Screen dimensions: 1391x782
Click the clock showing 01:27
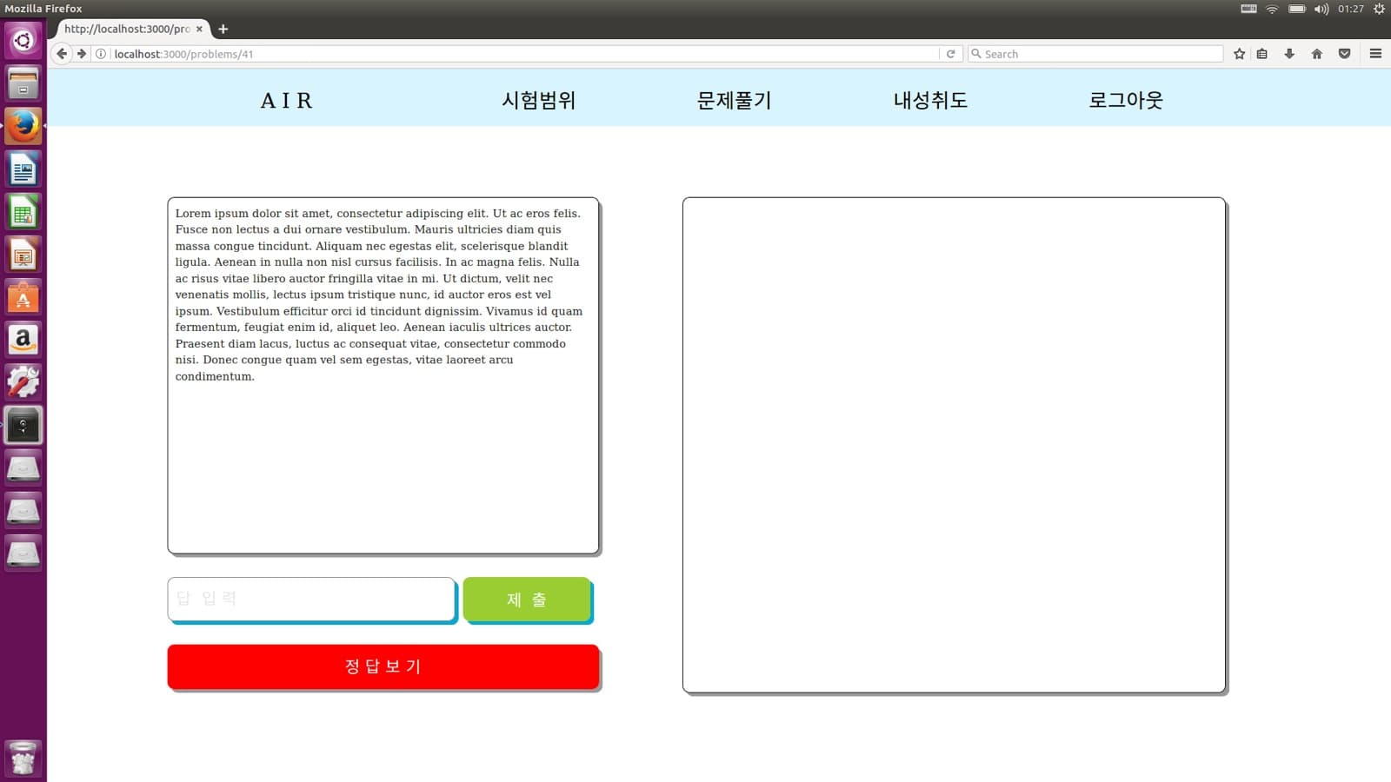[x=1351, y=9]
